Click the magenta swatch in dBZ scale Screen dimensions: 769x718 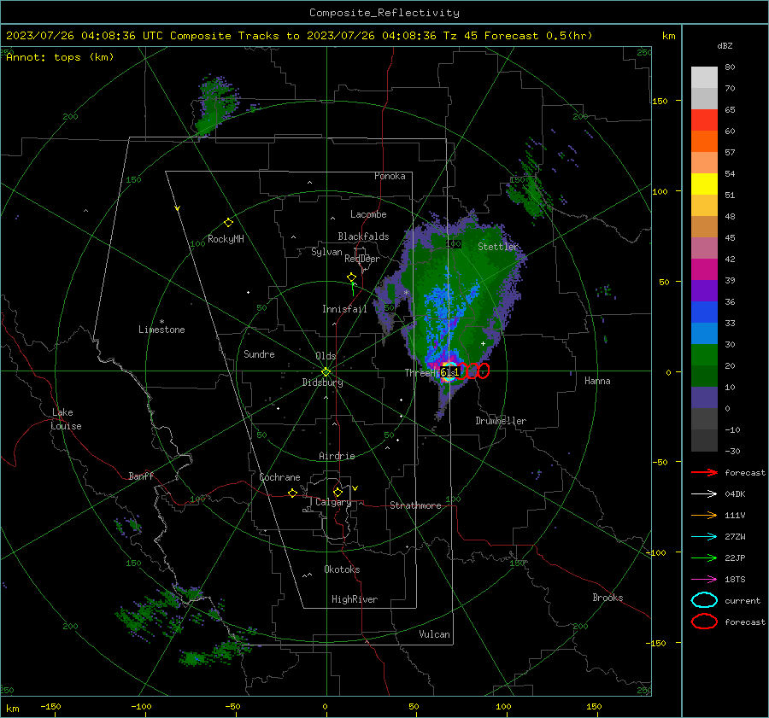[x=704, y=270]
